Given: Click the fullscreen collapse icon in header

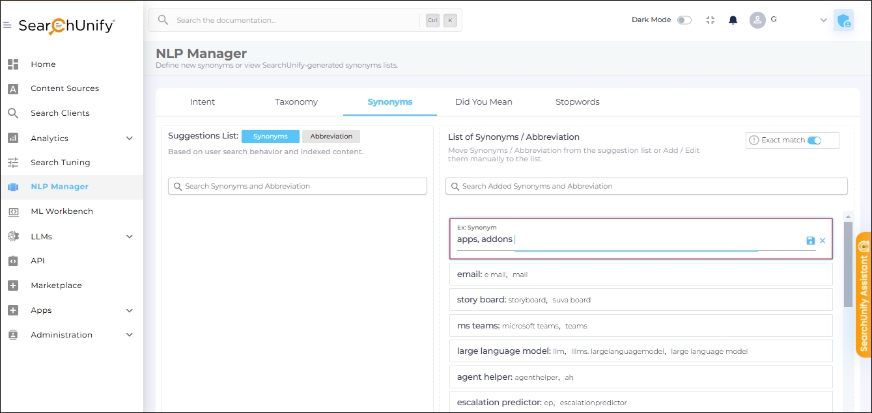Looking at the screenshot, I should 710,20.
